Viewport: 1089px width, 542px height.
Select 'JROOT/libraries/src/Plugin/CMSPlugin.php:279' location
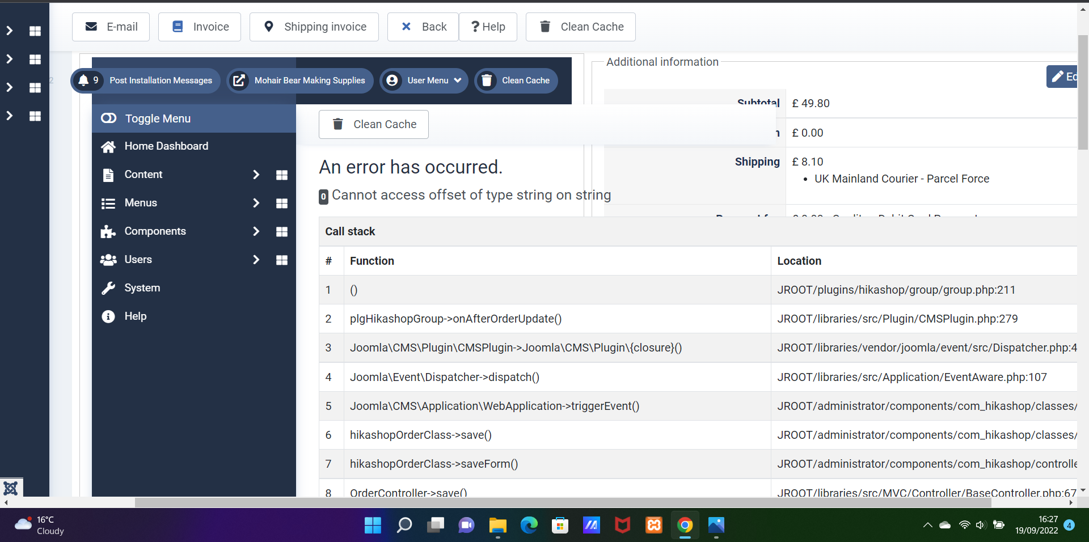pos(897,319)
